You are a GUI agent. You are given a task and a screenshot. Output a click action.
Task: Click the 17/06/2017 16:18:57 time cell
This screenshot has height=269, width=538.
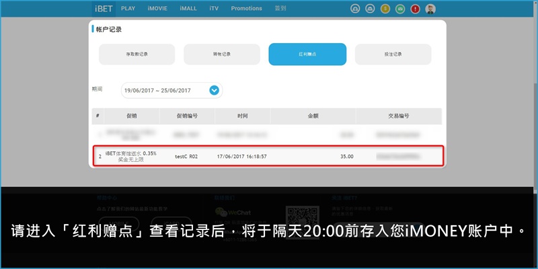241,157
